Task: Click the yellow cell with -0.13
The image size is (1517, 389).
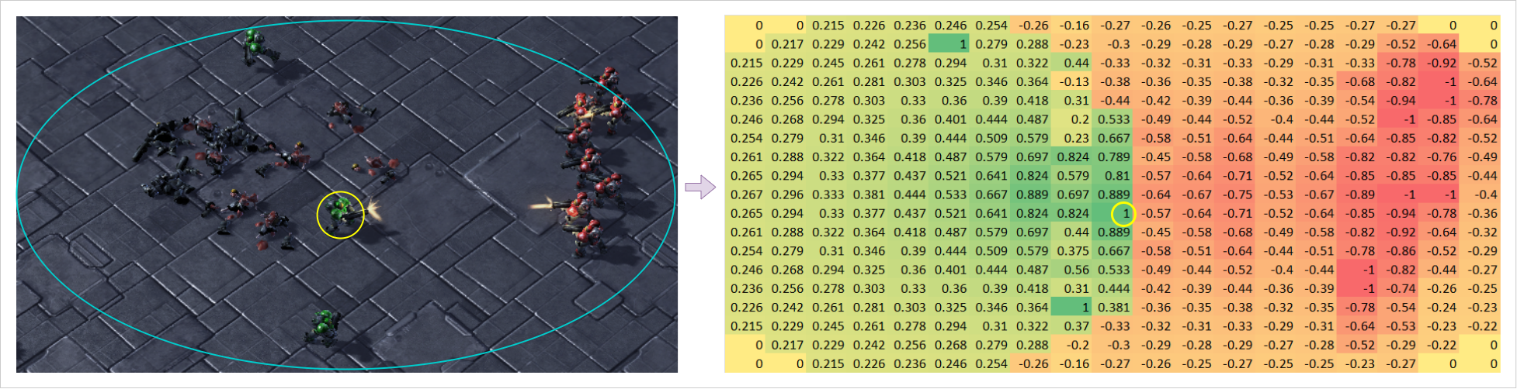Action: (x=1071, y=81)
